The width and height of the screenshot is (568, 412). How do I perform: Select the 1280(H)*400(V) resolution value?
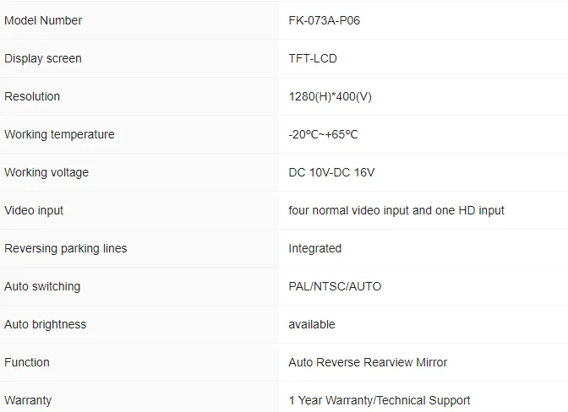330,96
